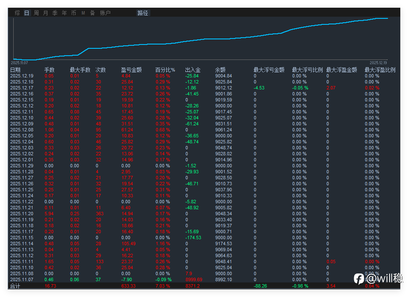Screen dimensions: 408x297
Task: Click the 百分比% column header
Action: pos(165,70)
